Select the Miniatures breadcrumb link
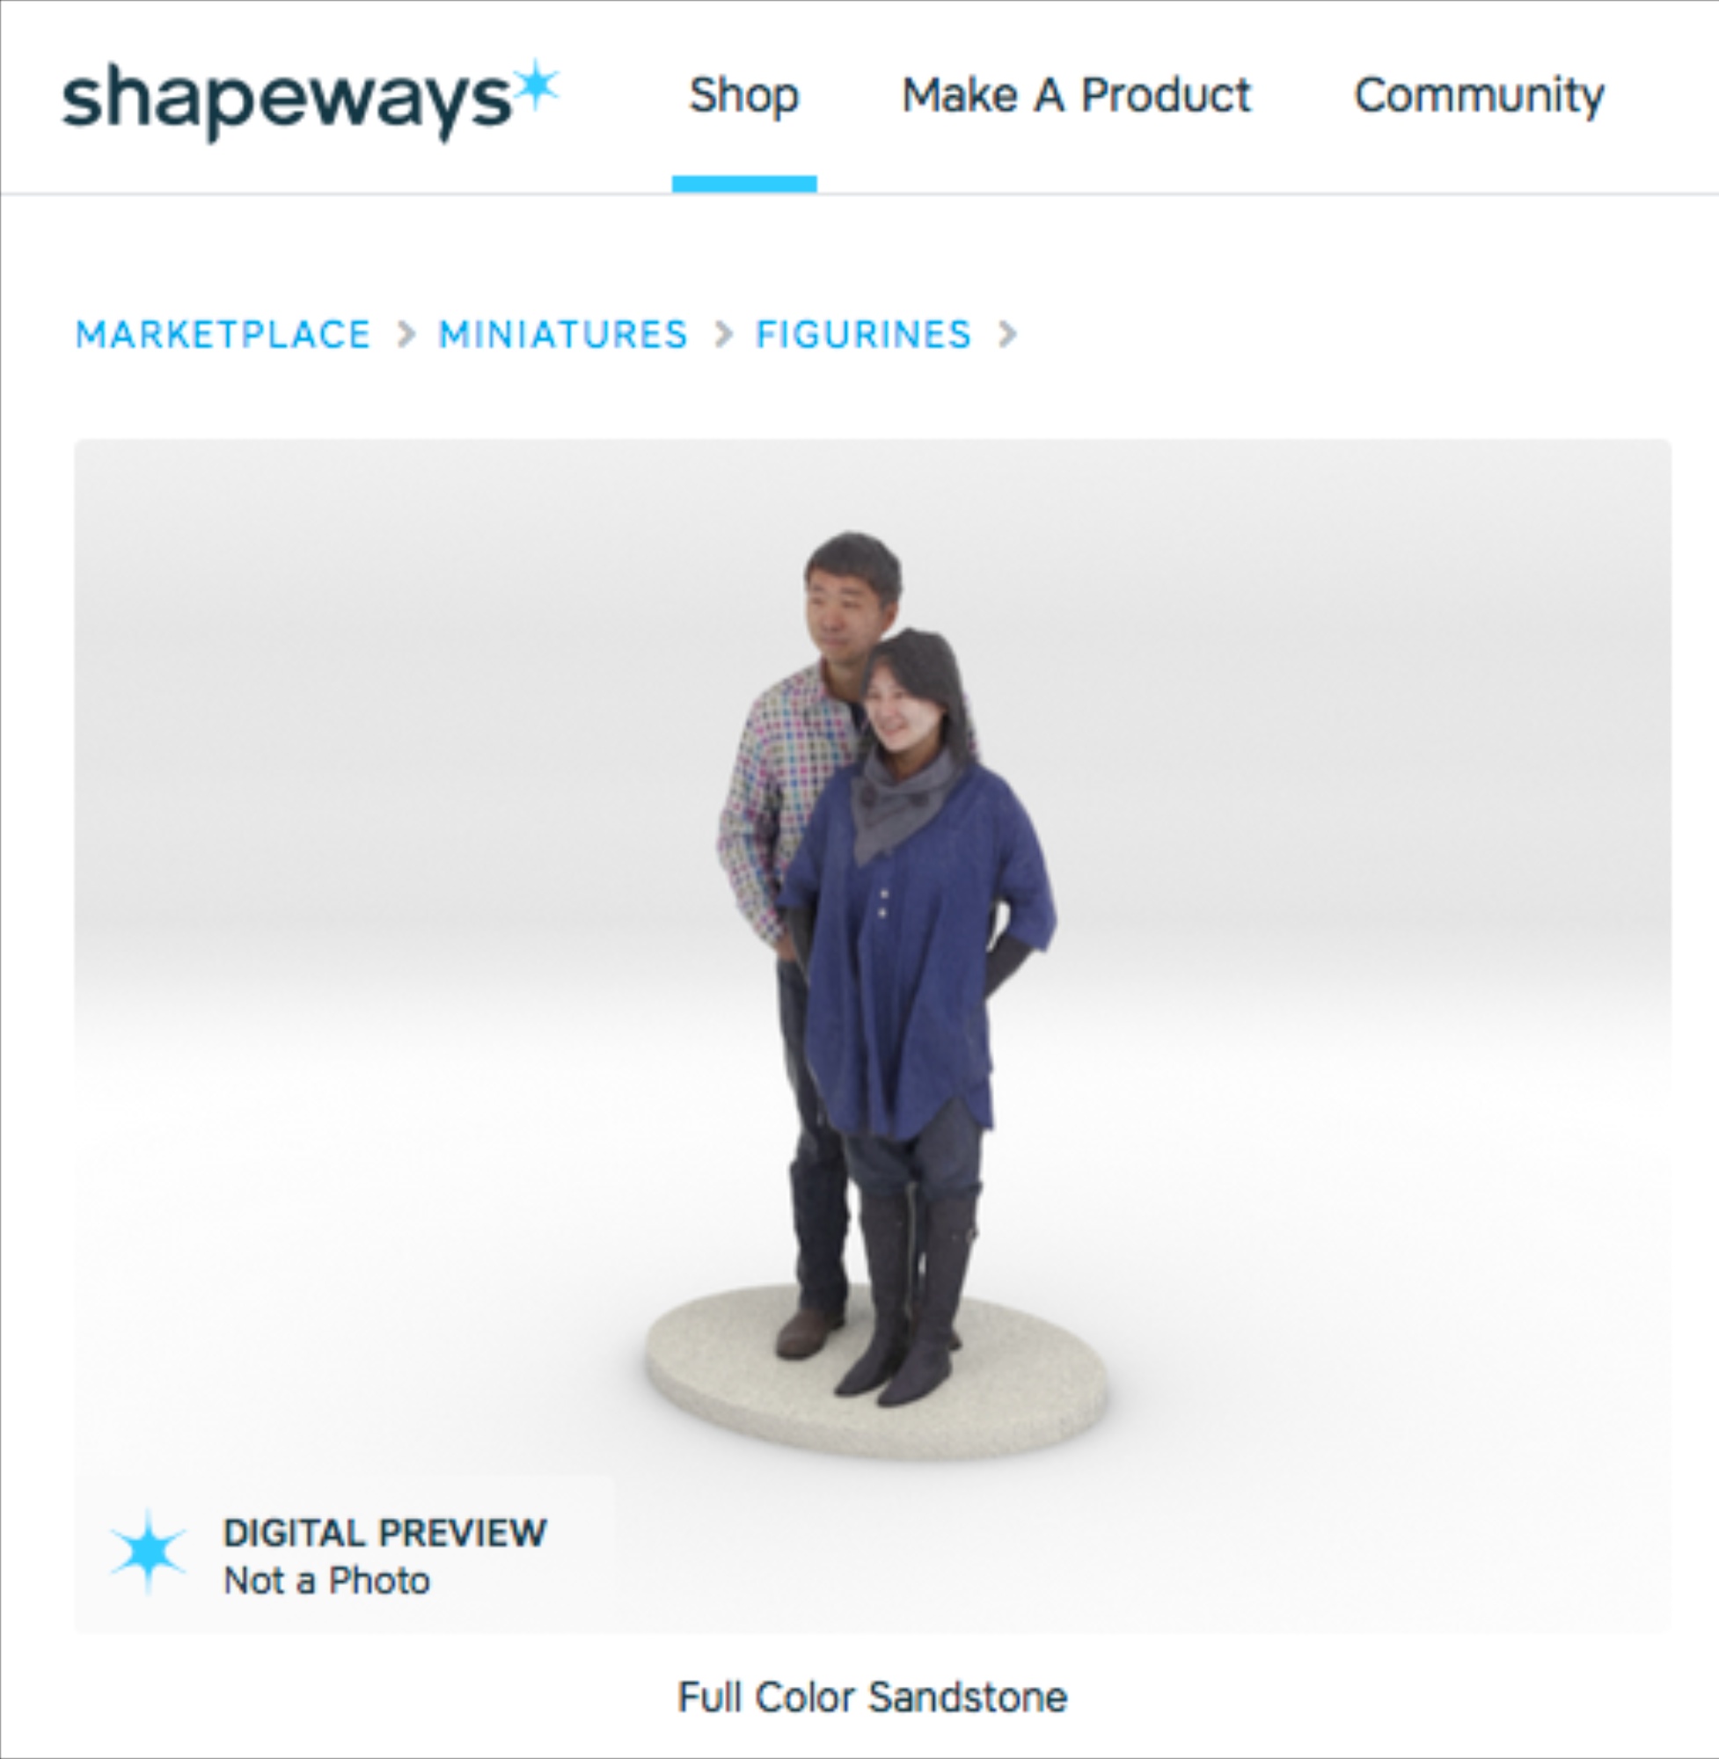The image size is (1719, 1759). (x=563, y=335)
